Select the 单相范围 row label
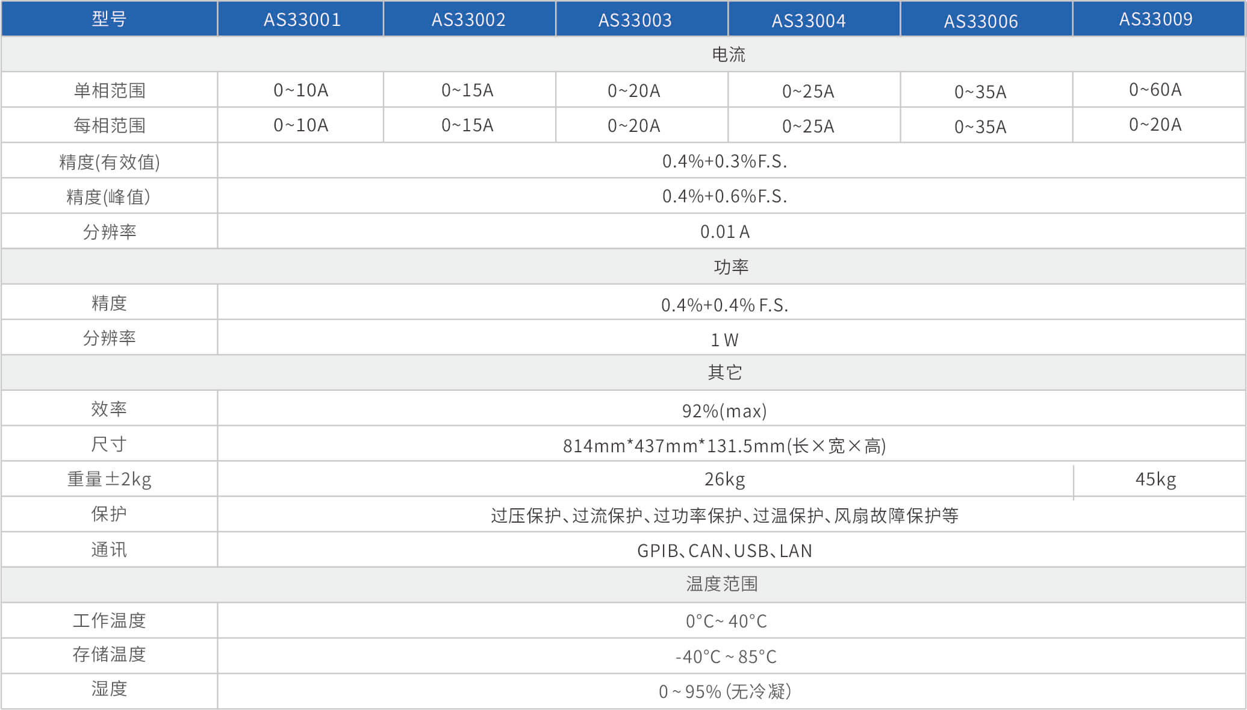This screenshot has height=710, width=1247. 109,90
